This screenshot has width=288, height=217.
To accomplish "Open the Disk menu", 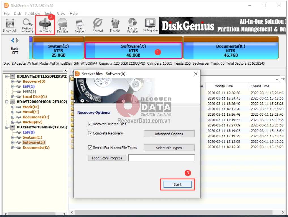I will point(17,14).
